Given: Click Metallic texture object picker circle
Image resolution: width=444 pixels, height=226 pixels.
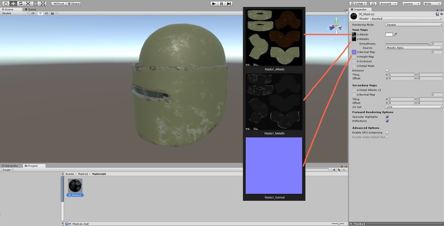Looking at the screenshot, I should 358,39.
